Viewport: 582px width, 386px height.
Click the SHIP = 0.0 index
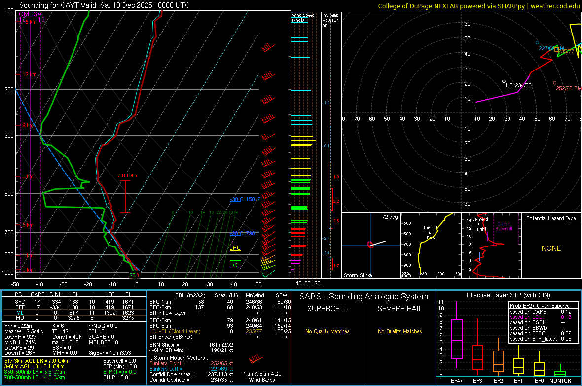click(115, 377)
